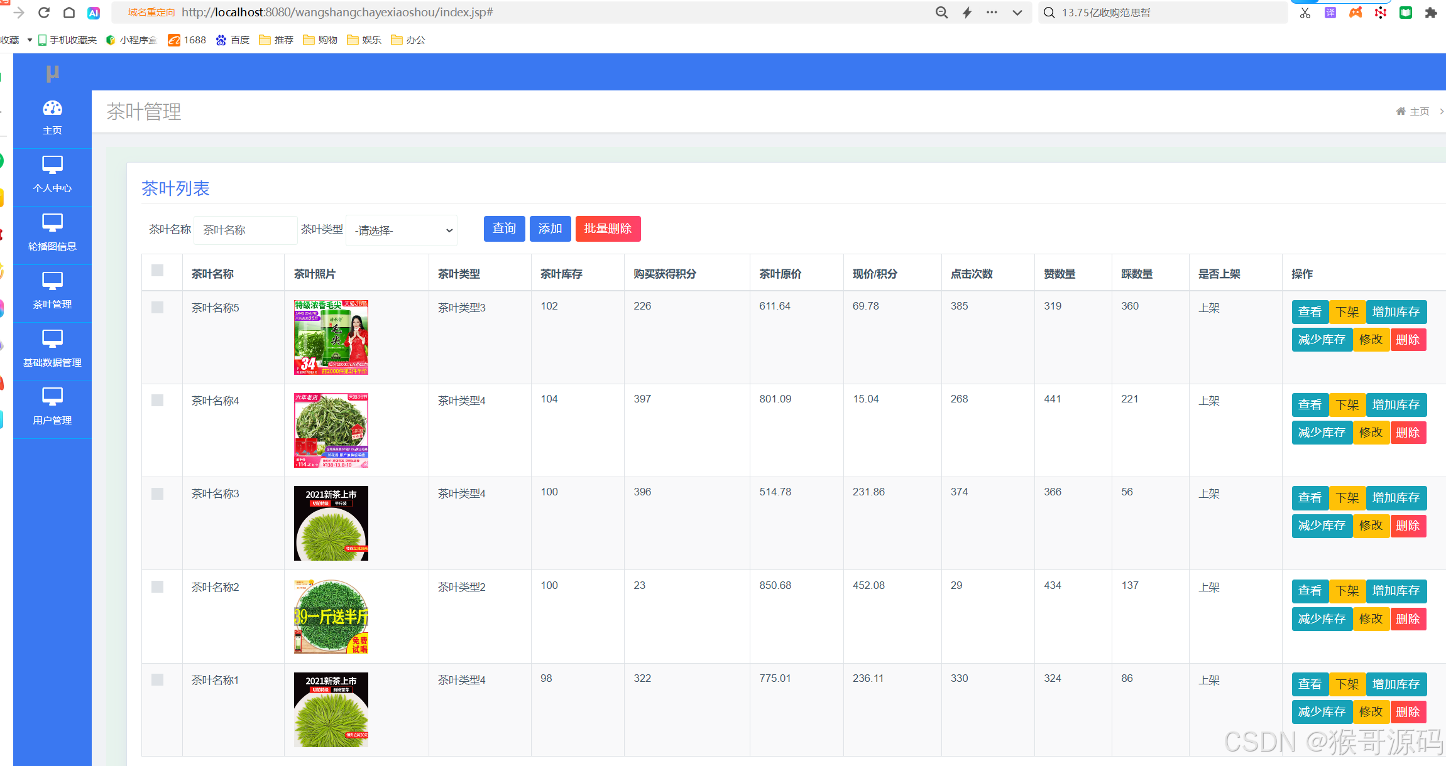Click the zoom magnifier icon in address bar
Viewport: 1446px width, 766px height.
[x=941, y=13]
